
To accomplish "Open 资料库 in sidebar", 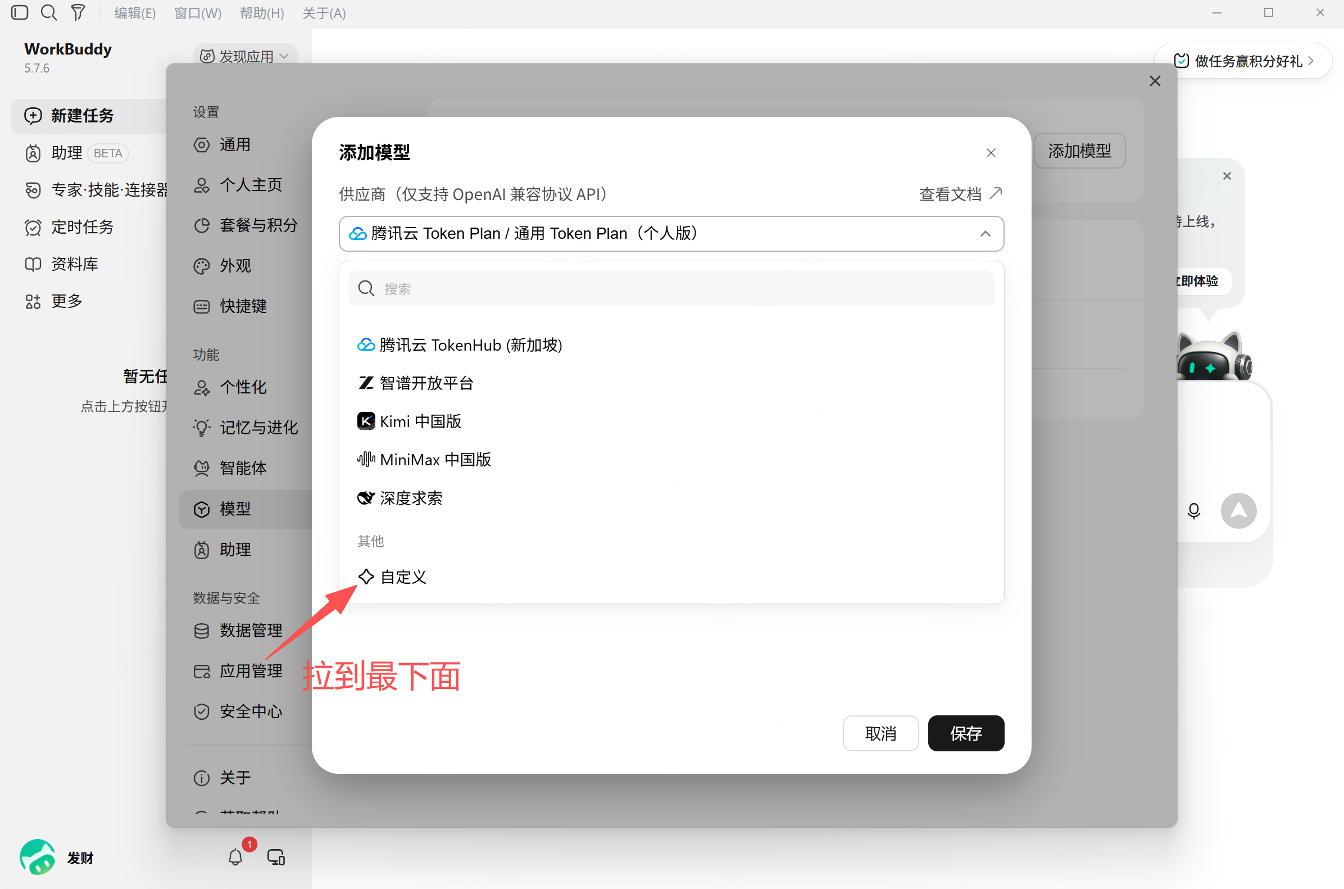I will pyautogui.click(x=89, y=264).
